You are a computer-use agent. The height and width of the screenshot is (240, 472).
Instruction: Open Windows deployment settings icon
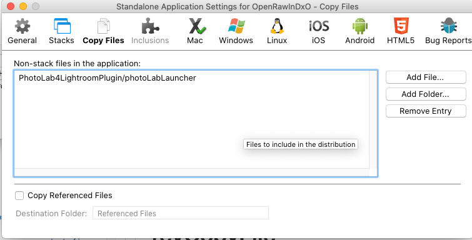point(236,26)
